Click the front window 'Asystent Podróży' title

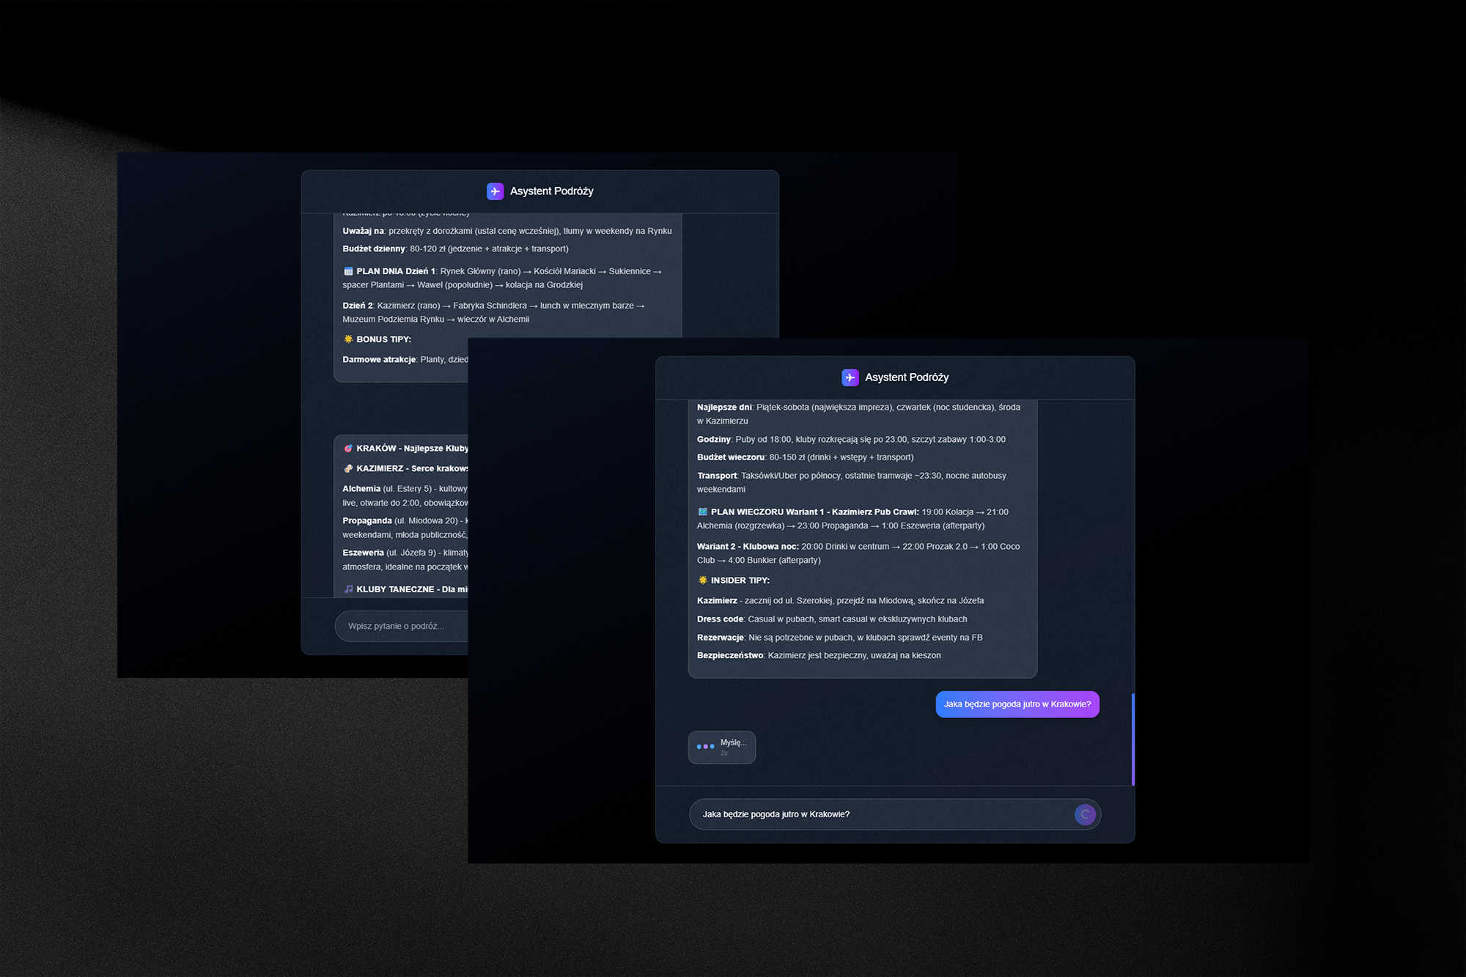tap(906, 377)
